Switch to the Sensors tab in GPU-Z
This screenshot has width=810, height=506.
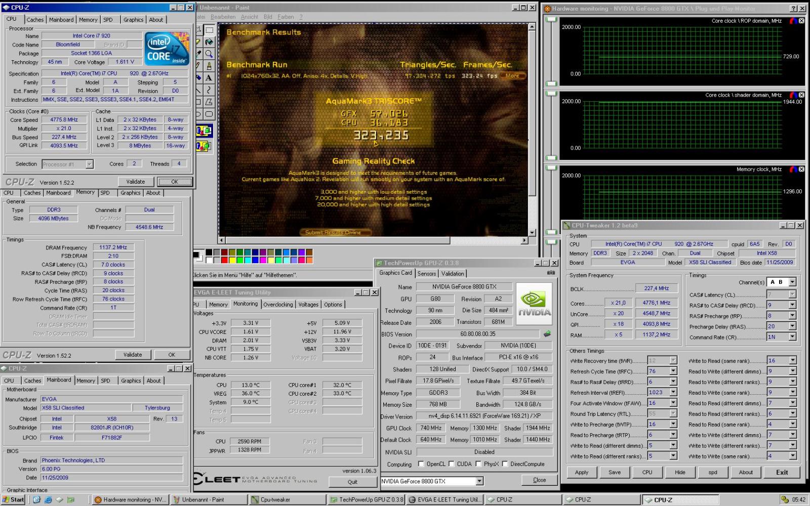[427, 273]
